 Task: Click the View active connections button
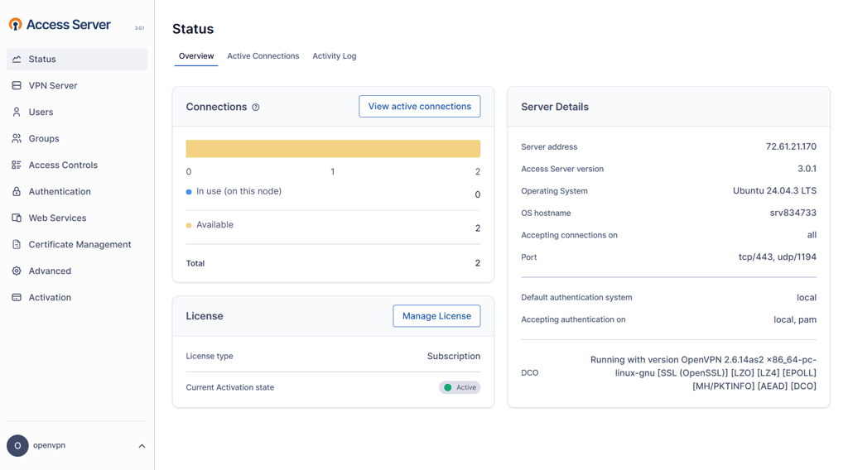coord(420,107)
